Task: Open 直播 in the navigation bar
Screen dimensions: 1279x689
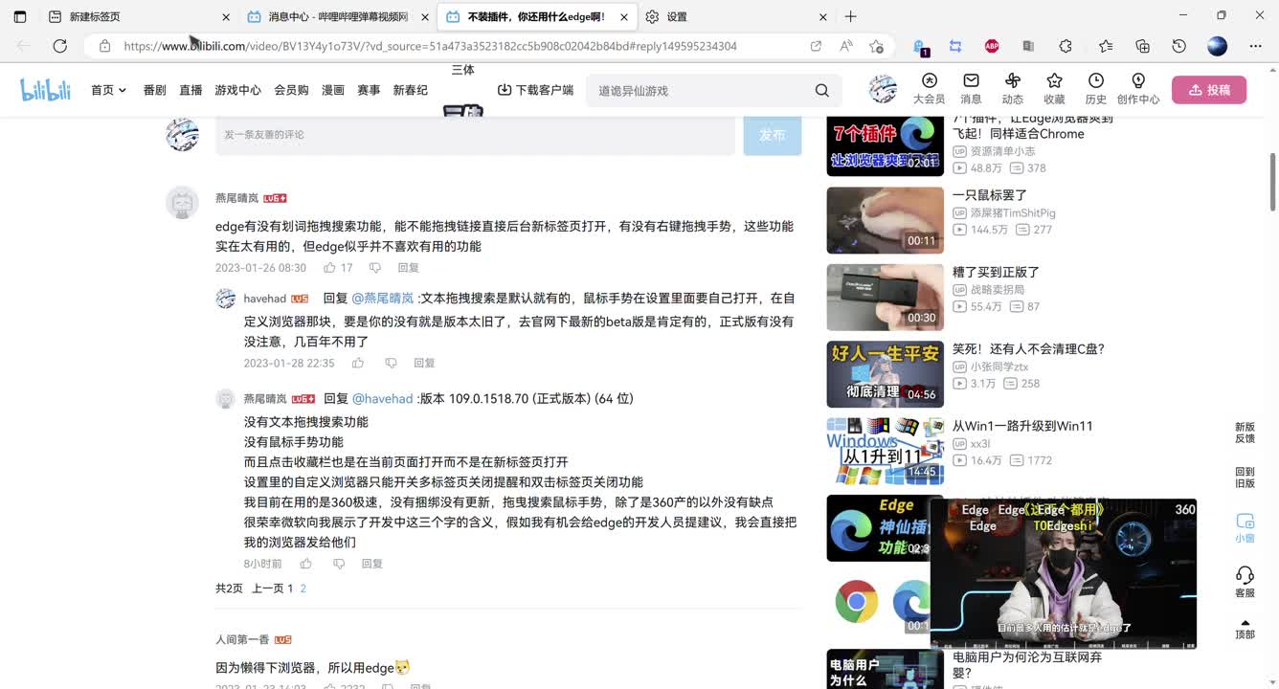Action: [x=191, y=90]
